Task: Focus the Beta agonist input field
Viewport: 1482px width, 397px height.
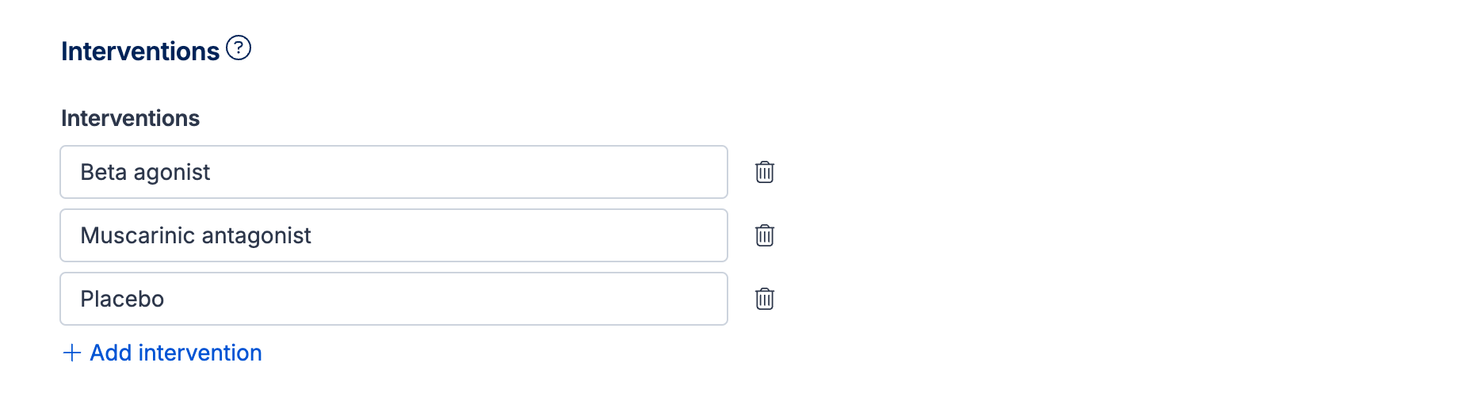Action: (393, 172)
